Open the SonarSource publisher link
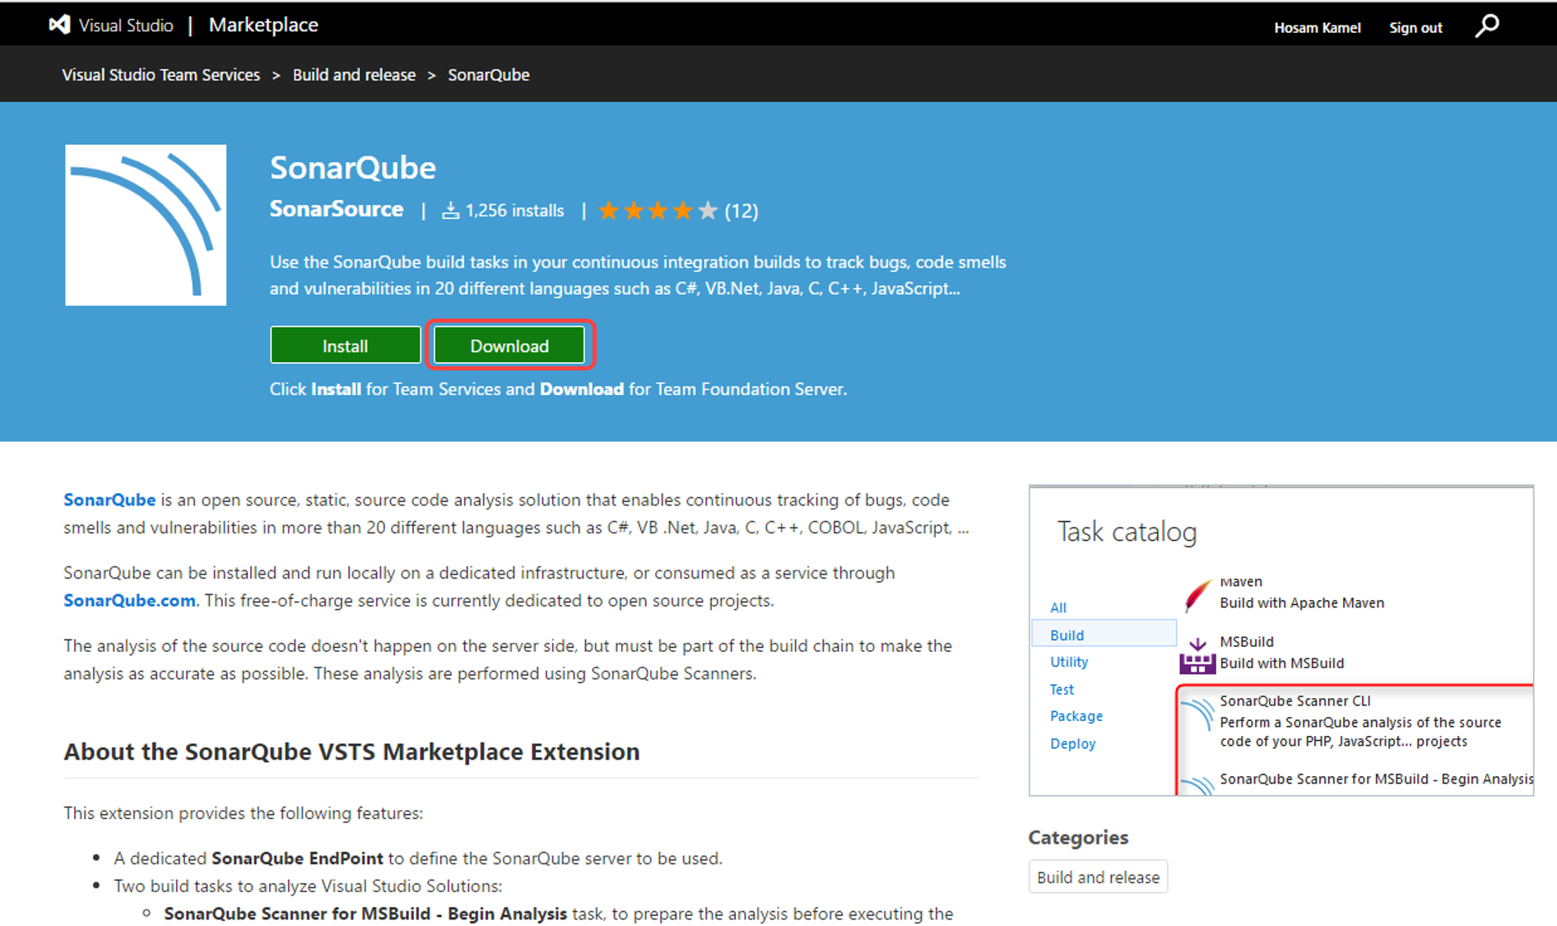Image resolution: width=1557 pixels, height=926 pixels. coord(337,209)
